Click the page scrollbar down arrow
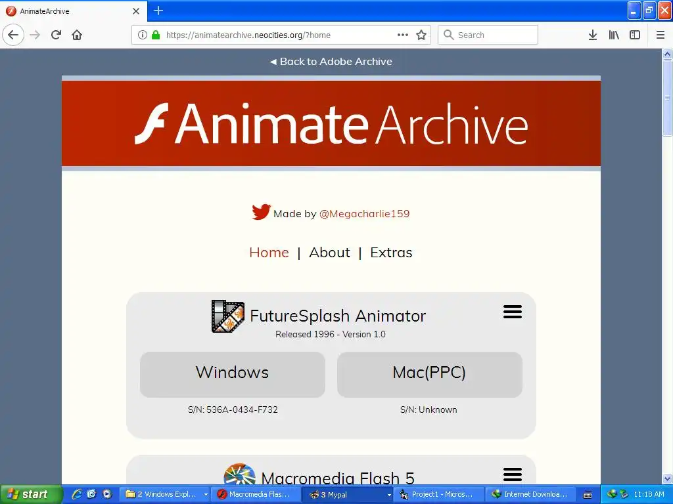This screenshot has height=504, width=673. pos(667,478)
